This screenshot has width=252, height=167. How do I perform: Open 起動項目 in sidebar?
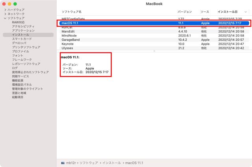[x=18, y=97]
